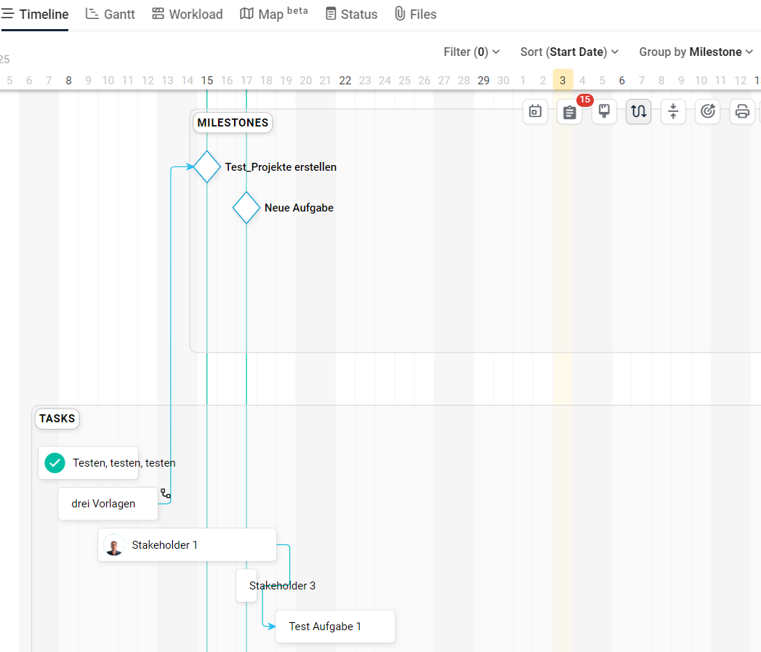
Task: Click the highlighted today date 3
Action: pos(563,80)
